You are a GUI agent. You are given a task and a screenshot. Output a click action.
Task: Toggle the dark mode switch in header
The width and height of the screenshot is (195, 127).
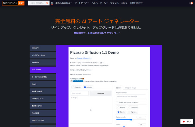tap(191, 3)
